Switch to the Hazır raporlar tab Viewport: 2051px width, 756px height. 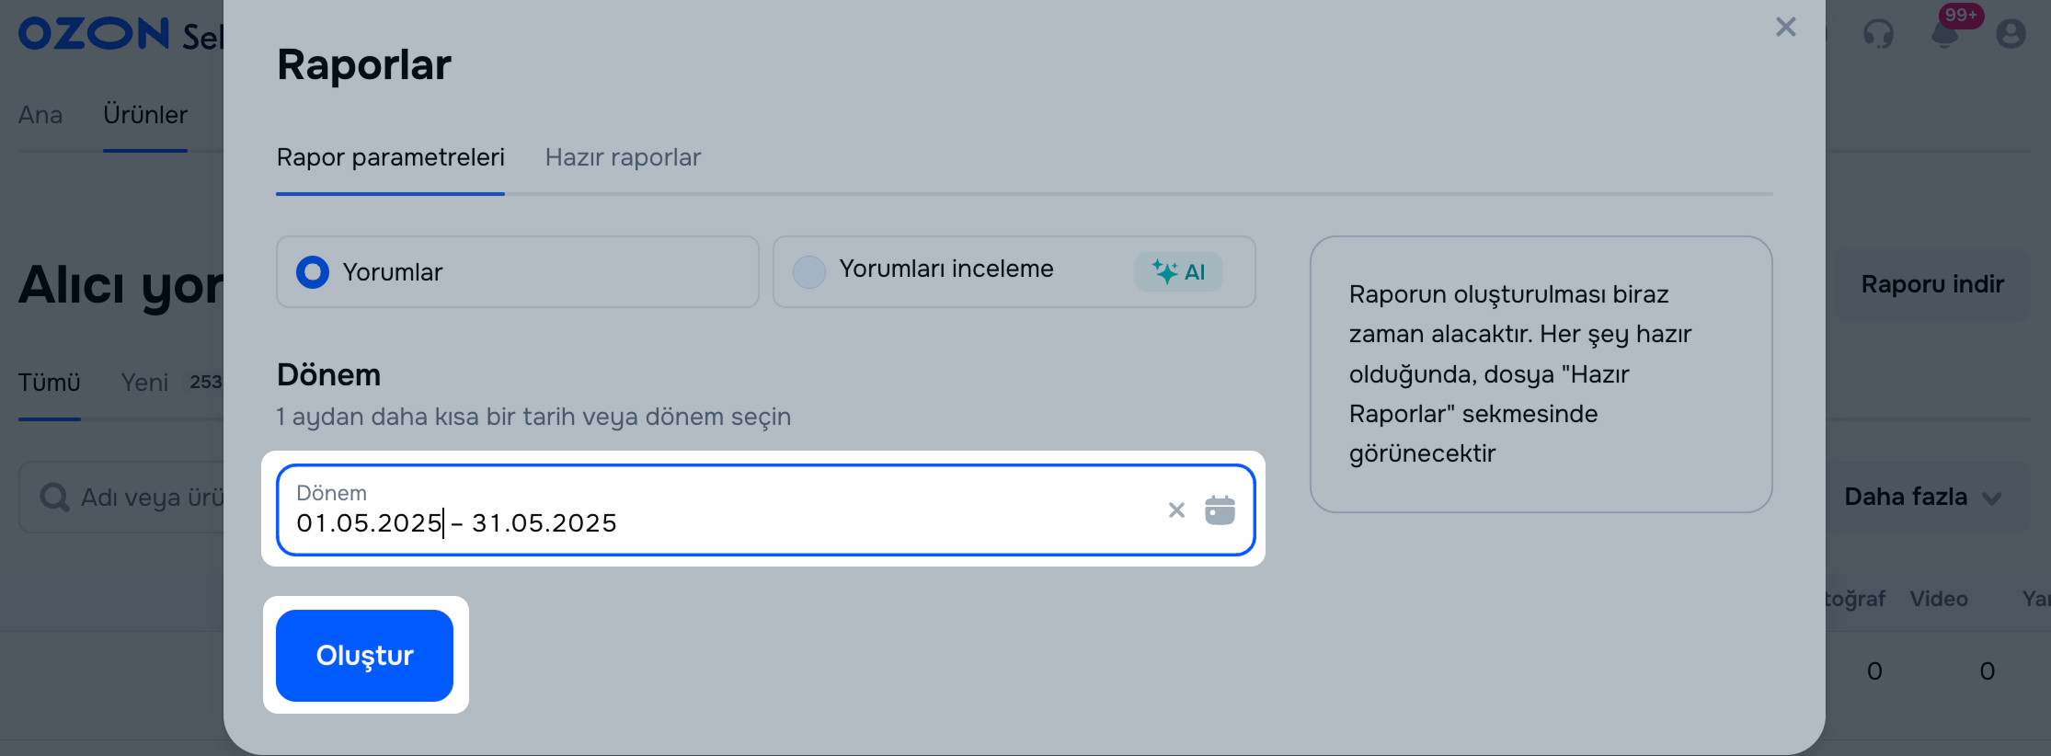tap(623, 157)
